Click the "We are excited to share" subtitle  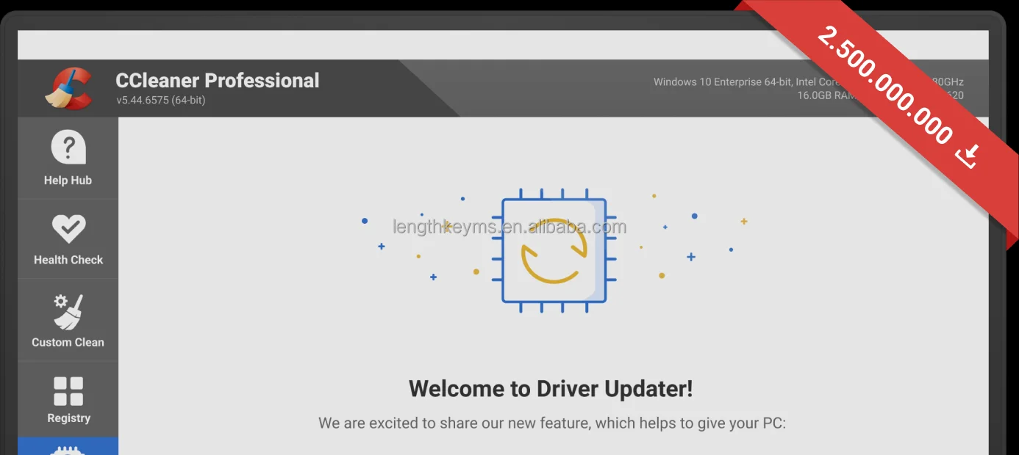(x=552, y=423)
